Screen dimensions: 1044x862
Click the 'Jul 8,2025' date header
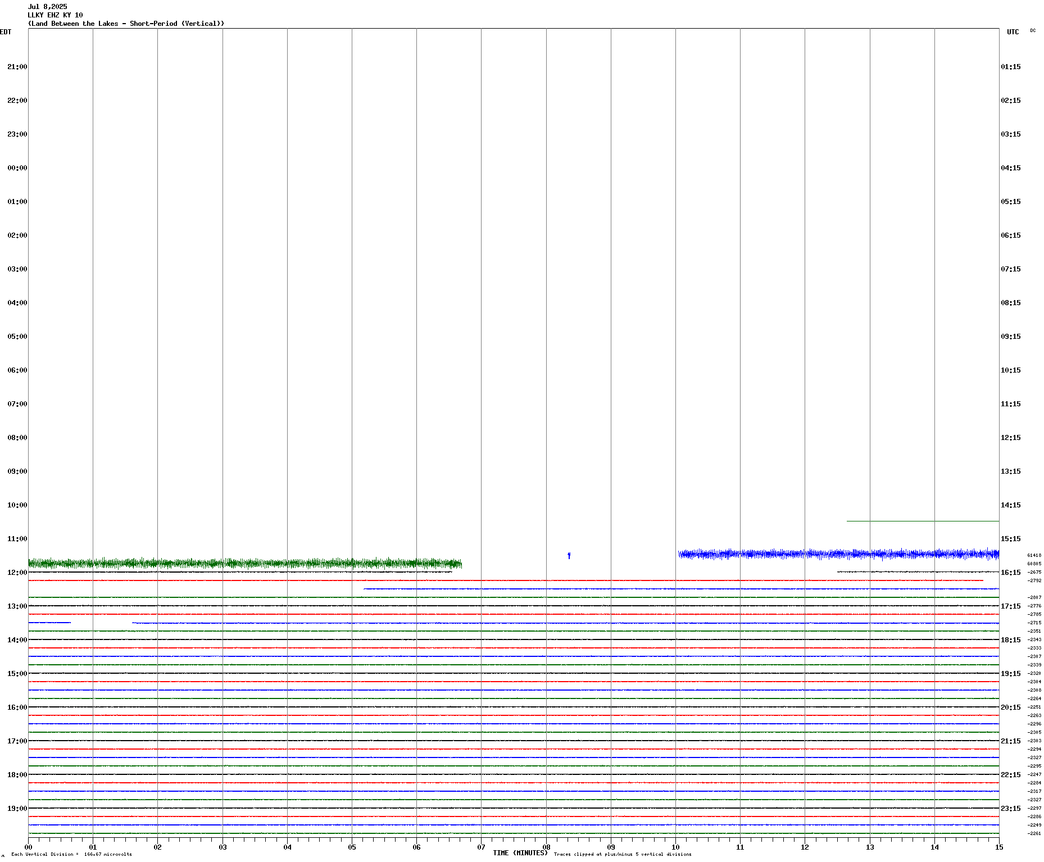[48, 7]
